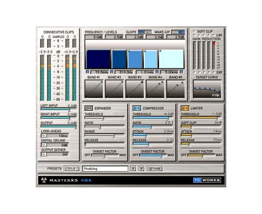The image size is (262, 214).
Task: Click the 79.56Hz crossover frequency field
Action: tap(100, 72)
